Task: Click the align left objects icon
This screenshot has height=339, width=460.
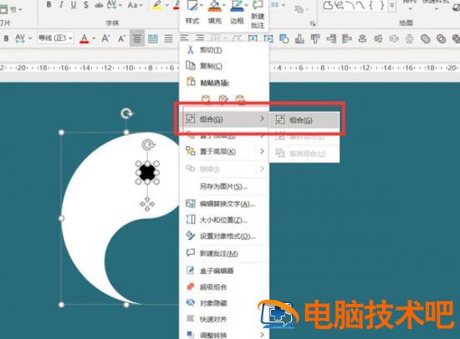Action: tap(347, 38)
